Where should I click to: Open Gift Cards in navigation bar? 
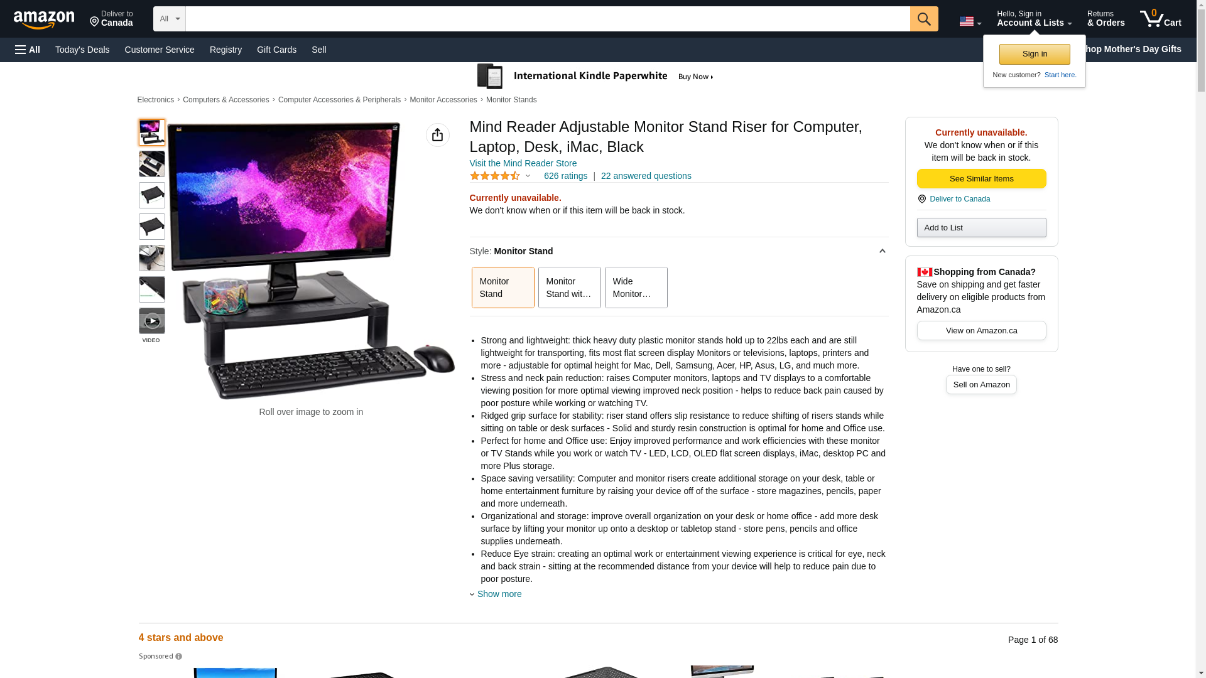[x=276, y=50]
